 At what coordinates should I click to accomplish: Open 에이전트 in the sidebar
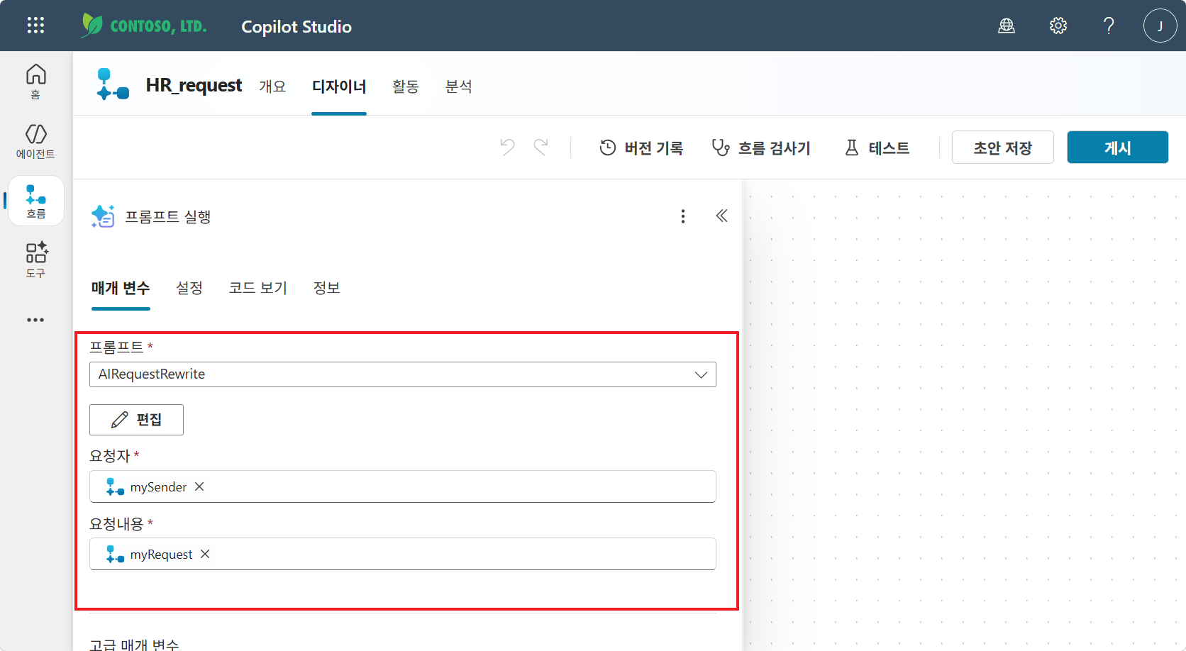point(35,141)
